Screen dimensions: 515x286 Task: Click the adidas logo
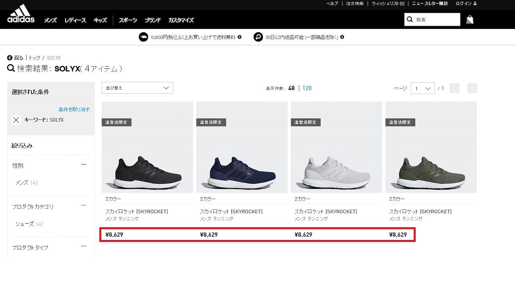tap(21, 14)
